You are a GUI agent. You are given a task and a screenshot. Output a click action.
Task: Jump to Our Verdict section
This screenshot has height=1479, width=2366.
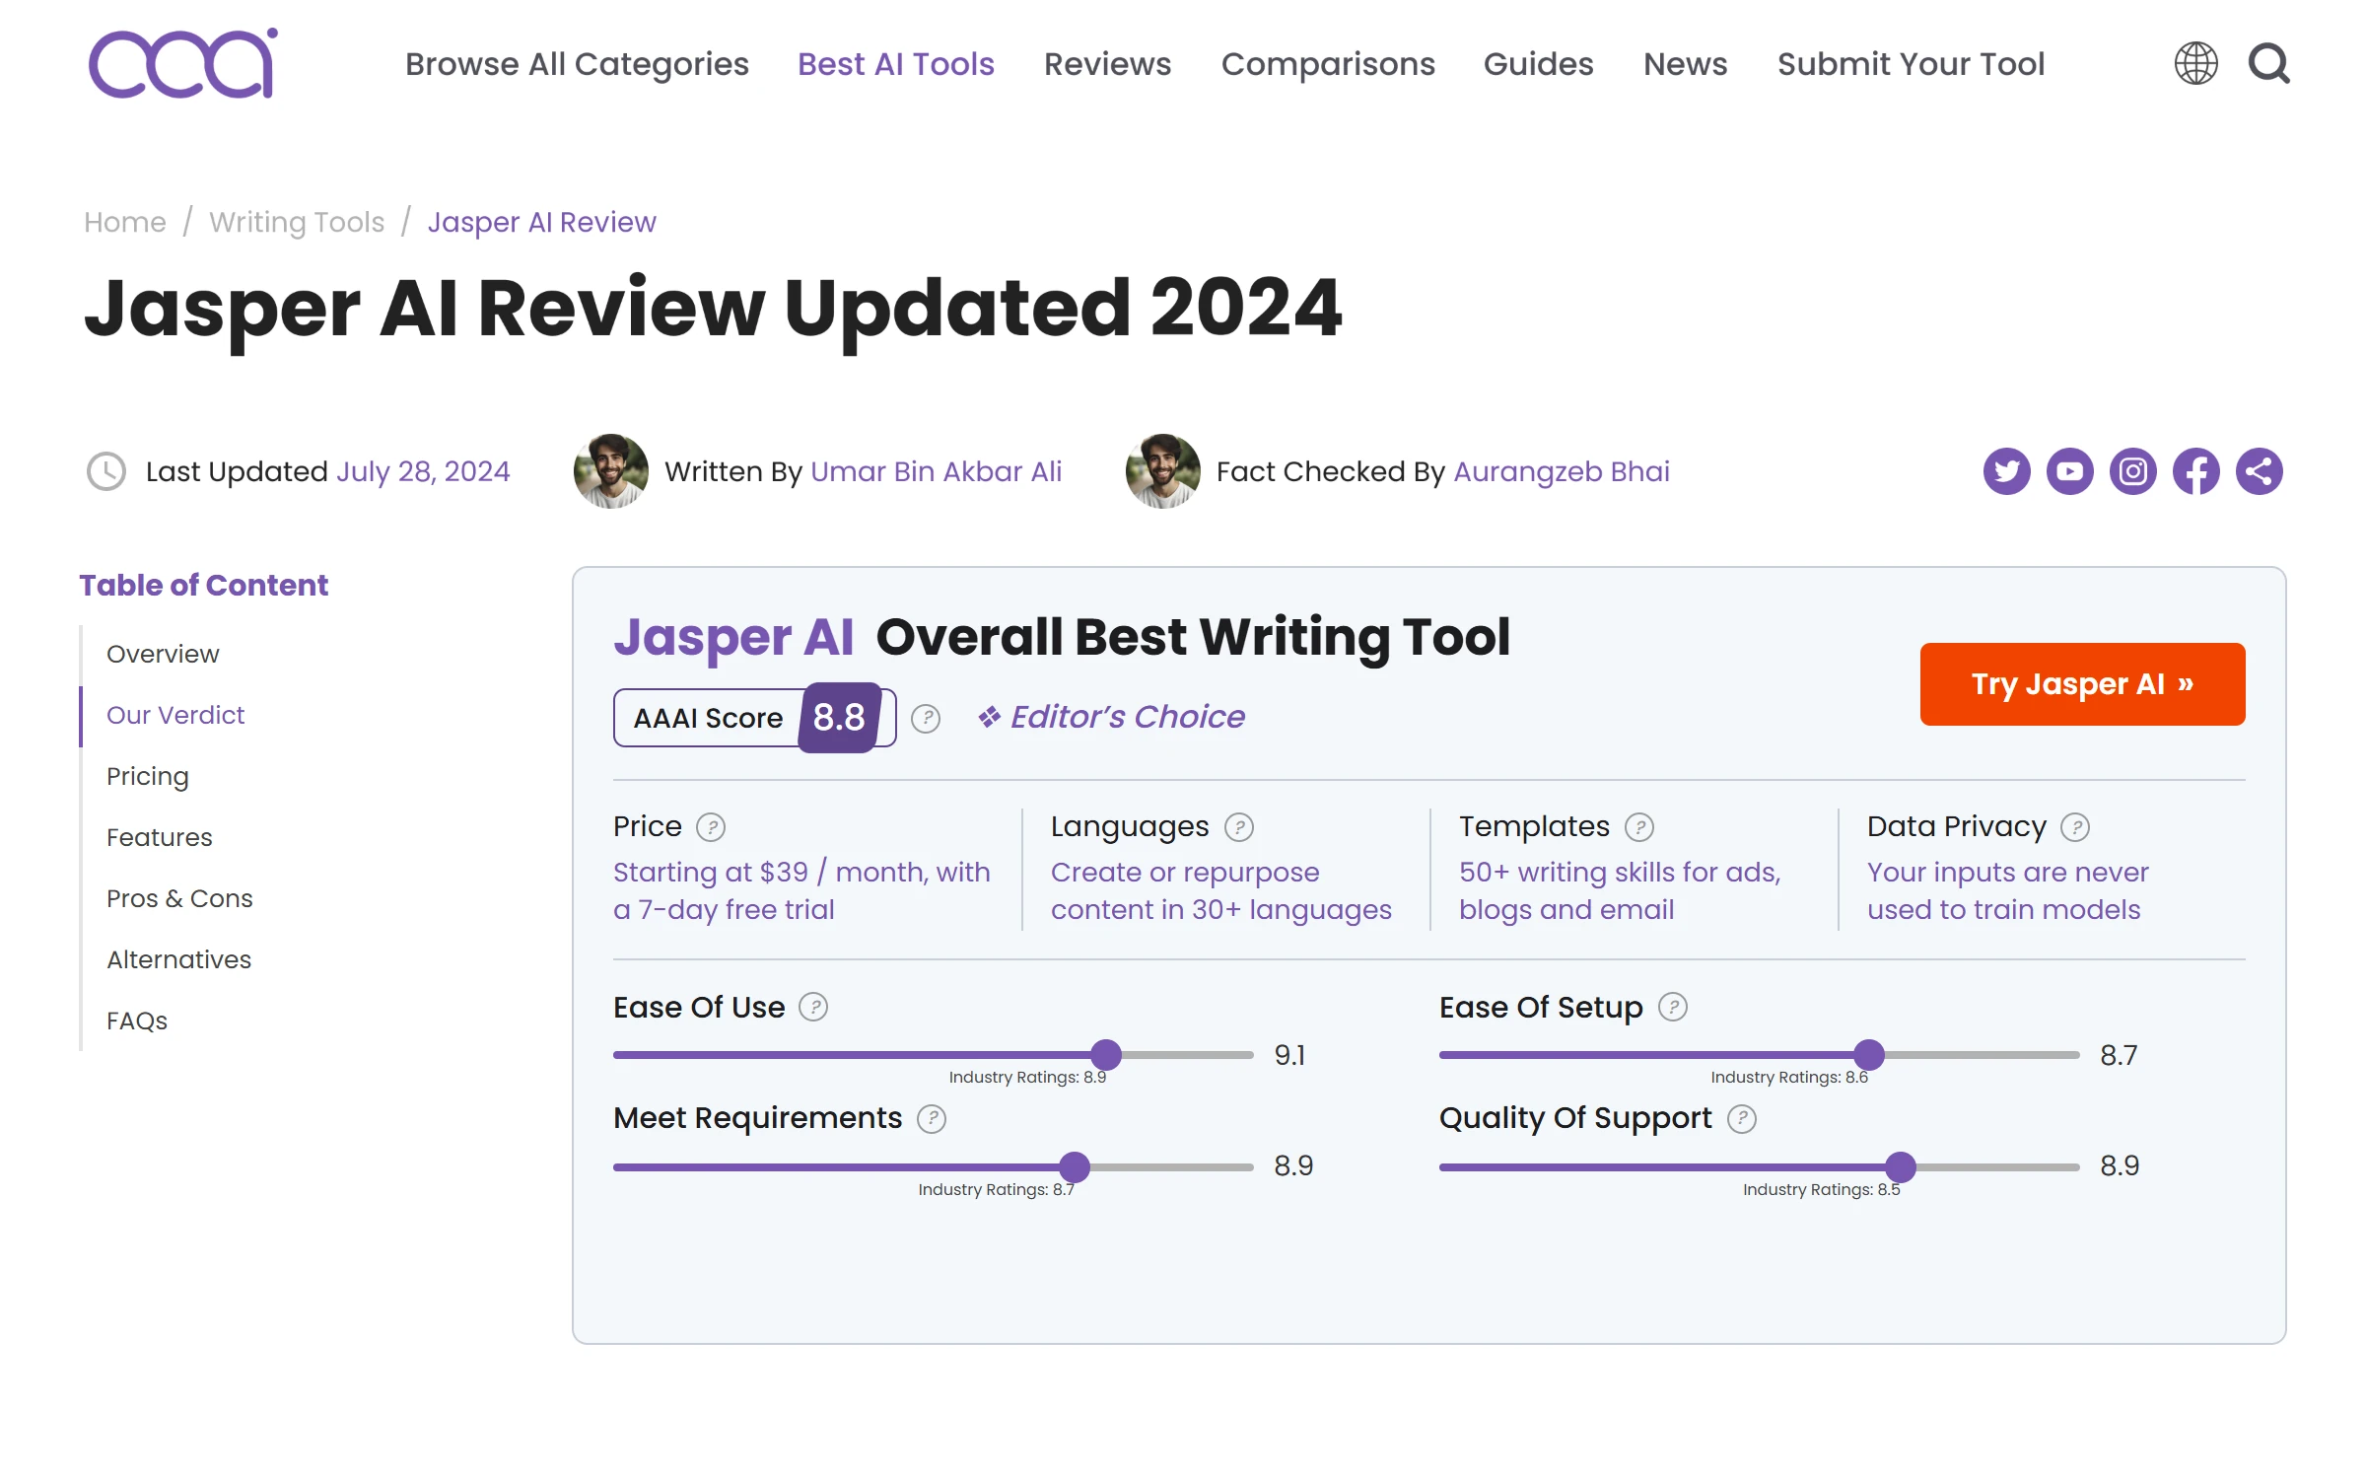[175, 715]
